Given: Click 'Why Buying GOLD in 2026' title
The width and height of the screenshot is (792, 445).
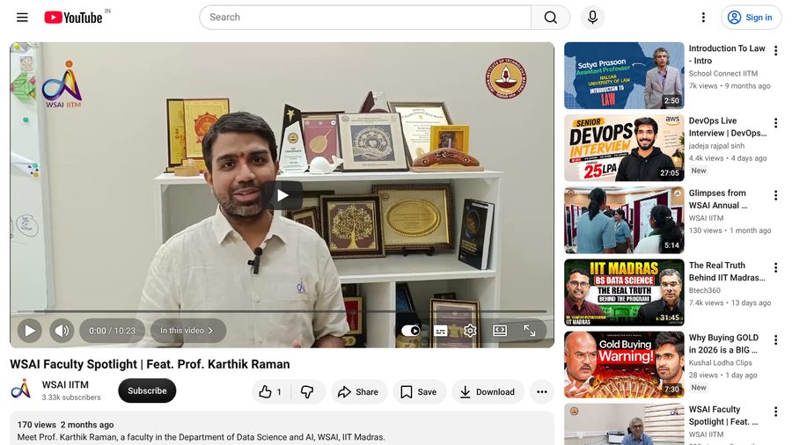Looking at the screenshot, I should [x=724, y=344].
